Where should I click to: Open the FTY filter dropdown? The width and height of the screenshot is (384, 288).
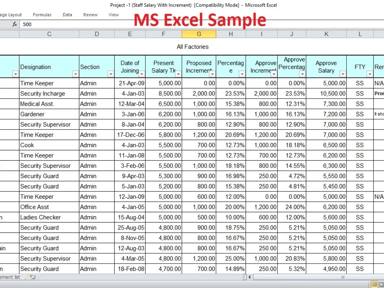pyautogui.click(x=369, y=74)
